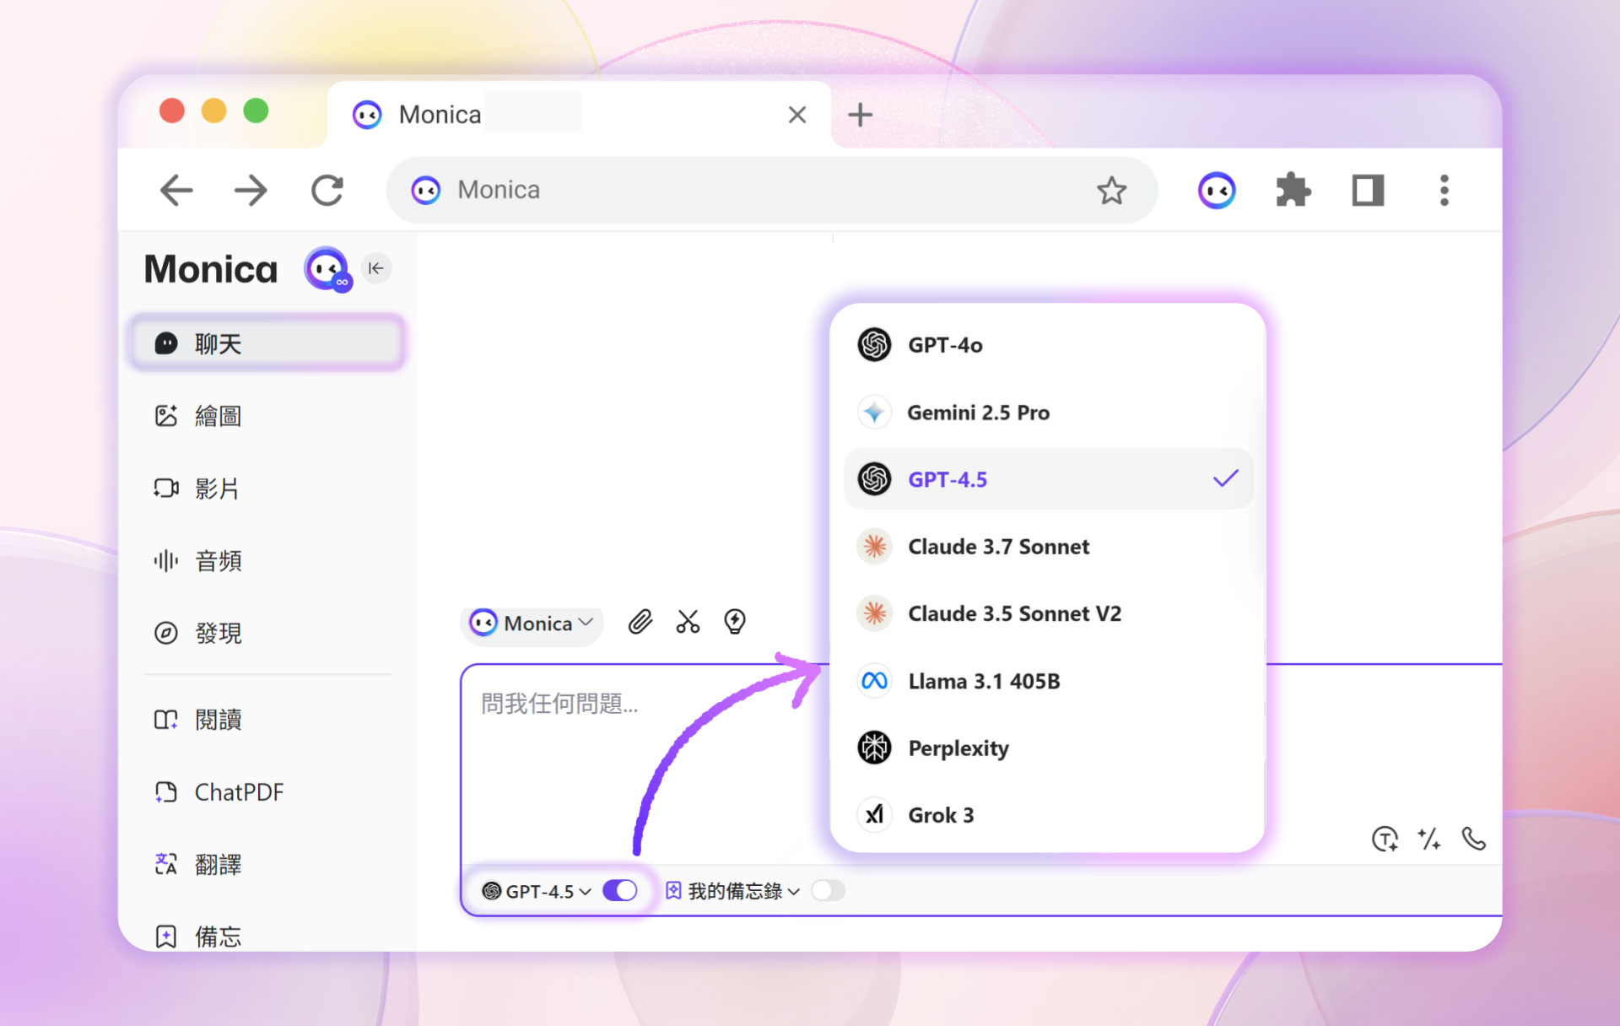The width and height of the screenshot is (1620, 1026).
Task: Open ChatPDF in the sidebar
Action: [239, 792]
